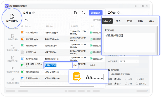Click the 7我的计划表.xlsx new filename cell
The height and width of the screenshot is (97, 161).
52,72
